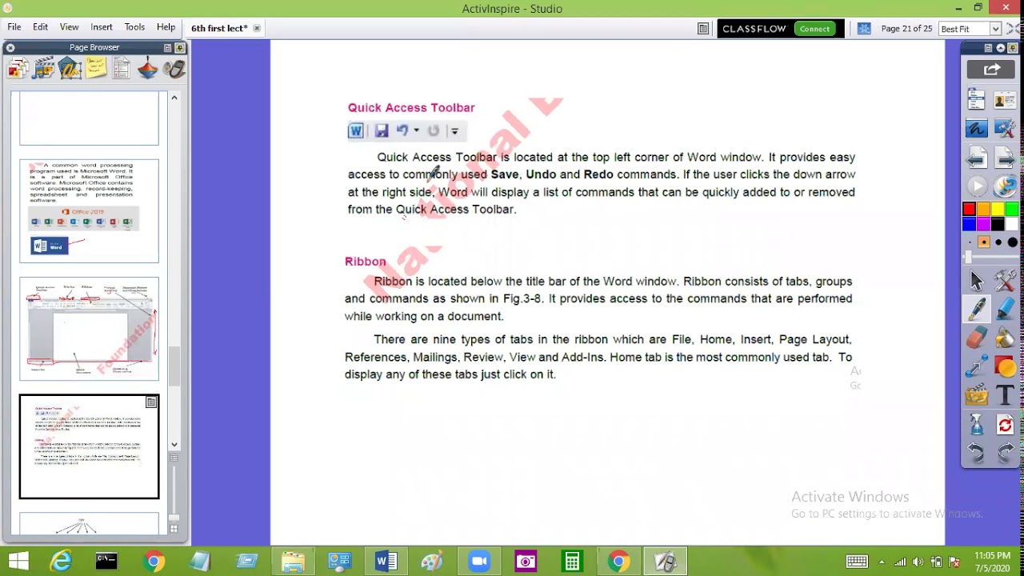Screen dimensions: 1024x576
Task: Open the Tools menu
Action: click(x=134, y=27)
